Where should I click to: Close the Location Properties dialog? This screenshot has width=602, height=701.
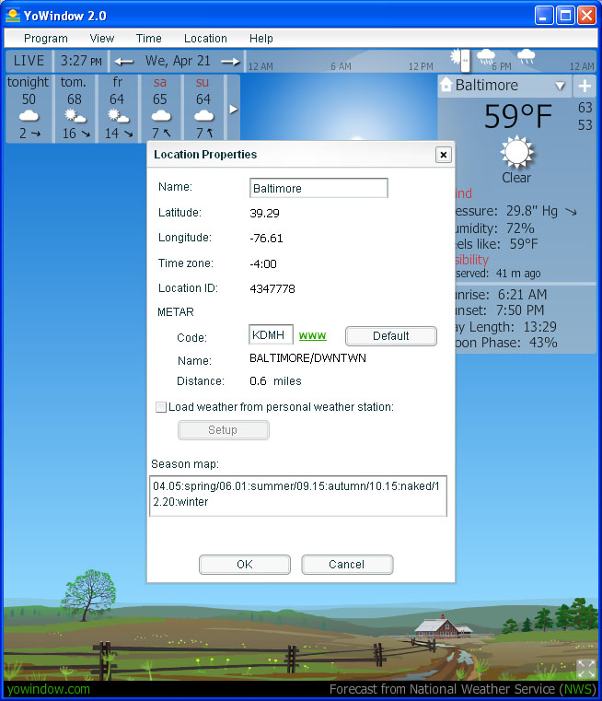[x=443, y=155]
